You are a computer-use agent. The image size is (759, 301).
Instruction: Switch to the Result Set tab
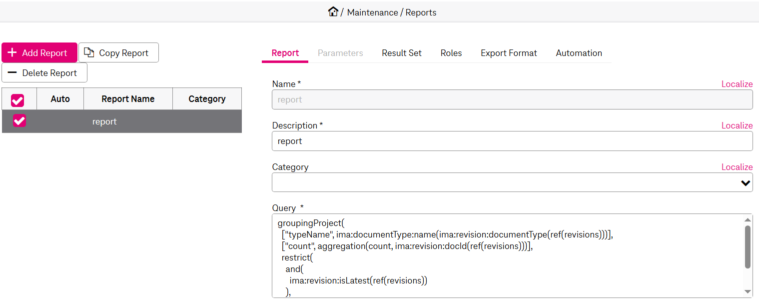[x=402, y=53]
